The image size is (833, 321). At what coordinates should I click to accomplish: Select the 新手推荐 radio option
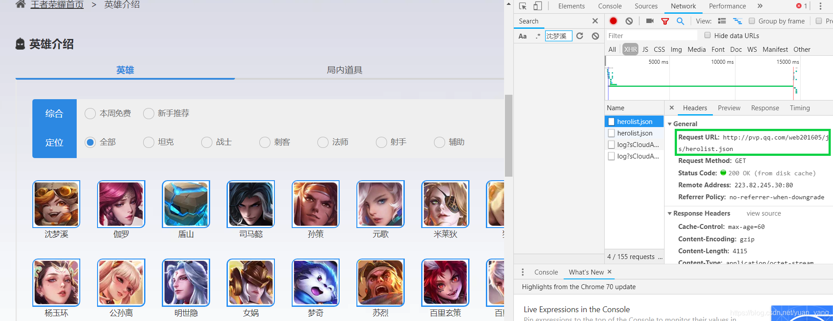coord(149,114)
